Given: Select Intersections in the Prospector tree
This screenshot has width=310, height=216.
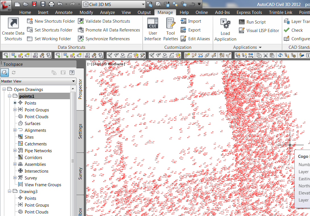Looking at the screenshot, I should (x=37, y=171).
